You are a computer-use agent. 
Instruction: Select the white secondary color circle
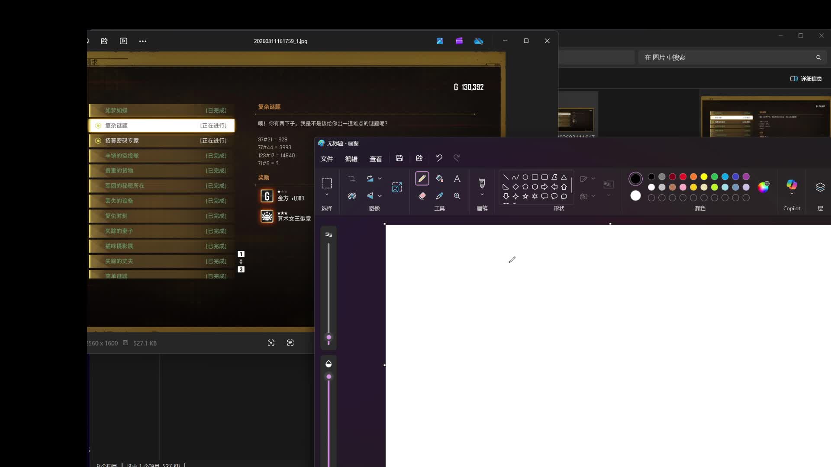pos(635,195)
